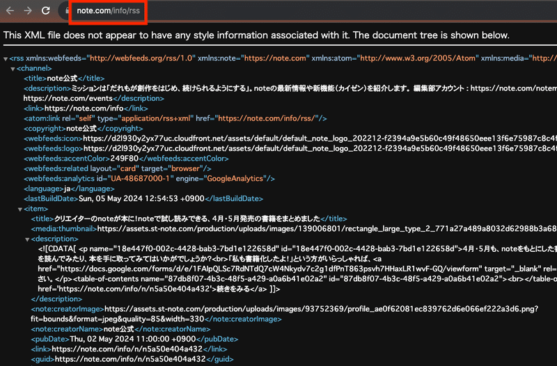
Task: Reload the page with the refresh icon
Action: (x=45, y=10)
